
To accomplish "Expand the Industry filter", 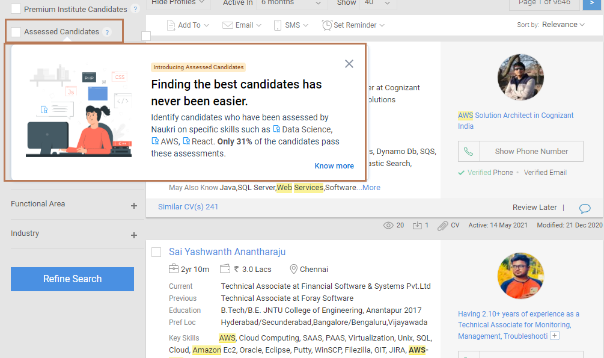I will click(x=133, y=235).
